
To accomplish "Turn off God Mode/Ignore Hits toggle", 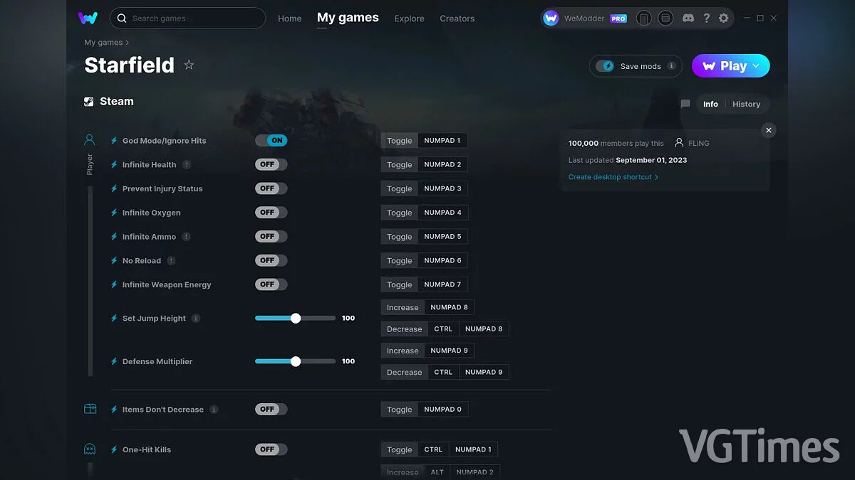I will point(271,141).
